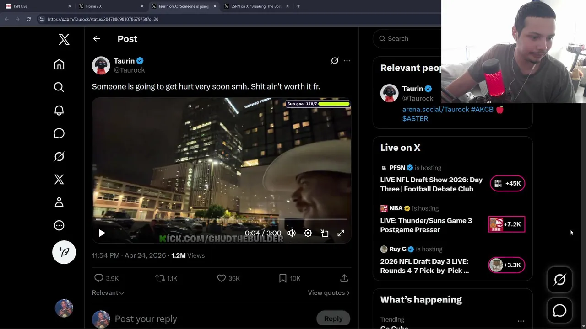Mute the video volume
Image resolution: width=586 pixels, height=329 pixels.
[292, 233]
